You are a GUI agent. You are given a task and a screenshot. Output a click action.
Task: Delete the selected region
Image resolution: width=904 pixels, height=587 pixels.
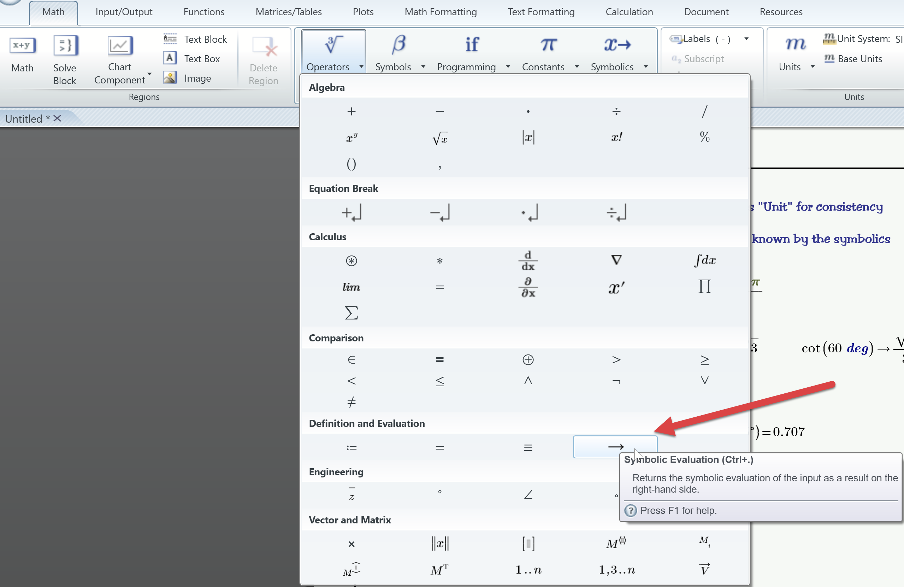point(264,59)
